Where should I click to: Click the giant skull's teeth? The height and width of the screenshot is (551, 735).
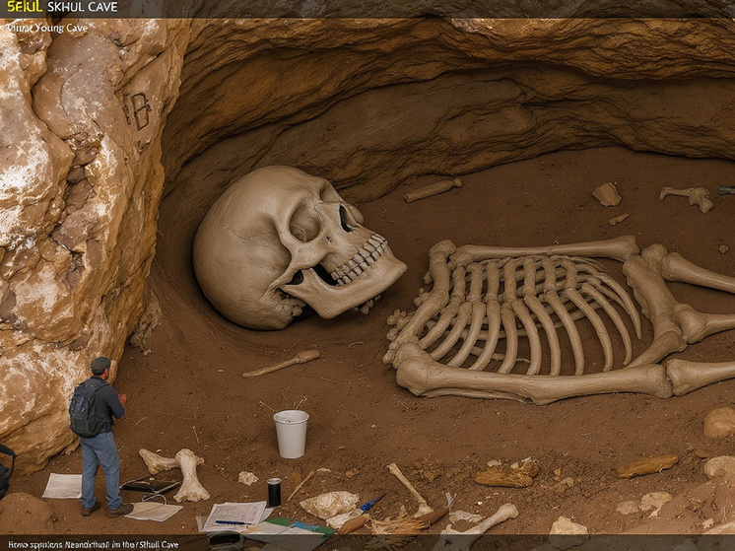[x=361, y=260]
